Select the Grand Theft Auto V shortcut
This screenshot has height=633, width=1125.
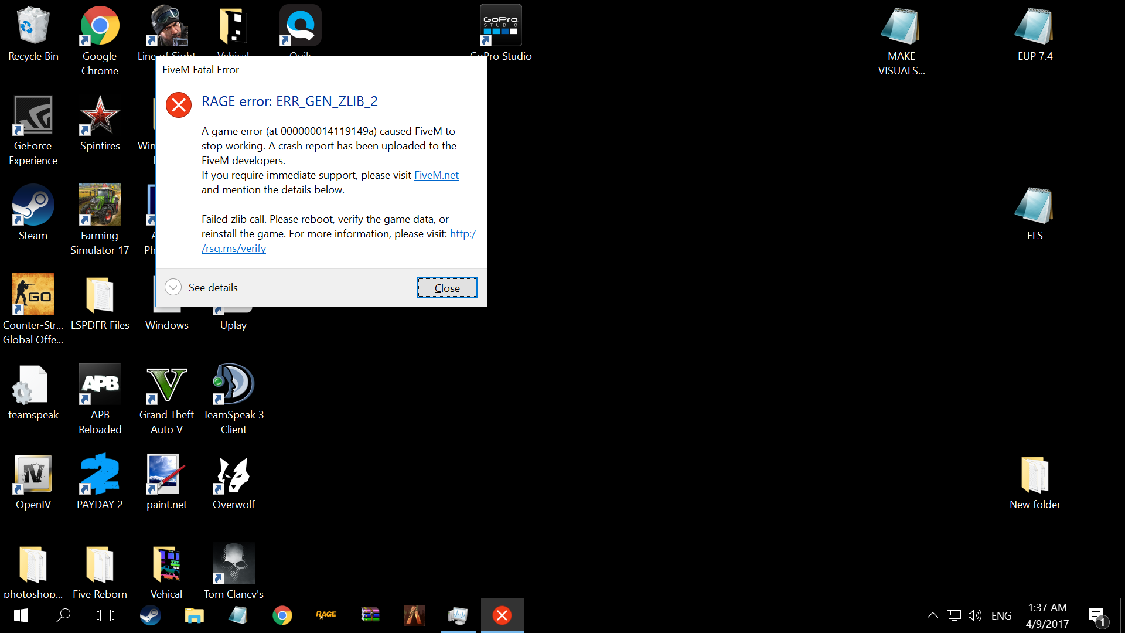coord(166,400)
